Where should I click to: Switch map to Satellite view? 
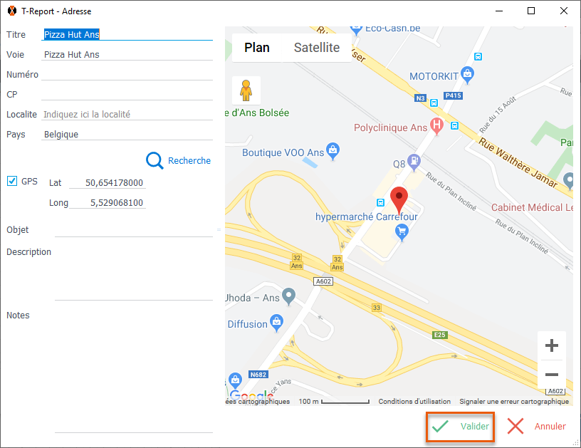(317, 48)
